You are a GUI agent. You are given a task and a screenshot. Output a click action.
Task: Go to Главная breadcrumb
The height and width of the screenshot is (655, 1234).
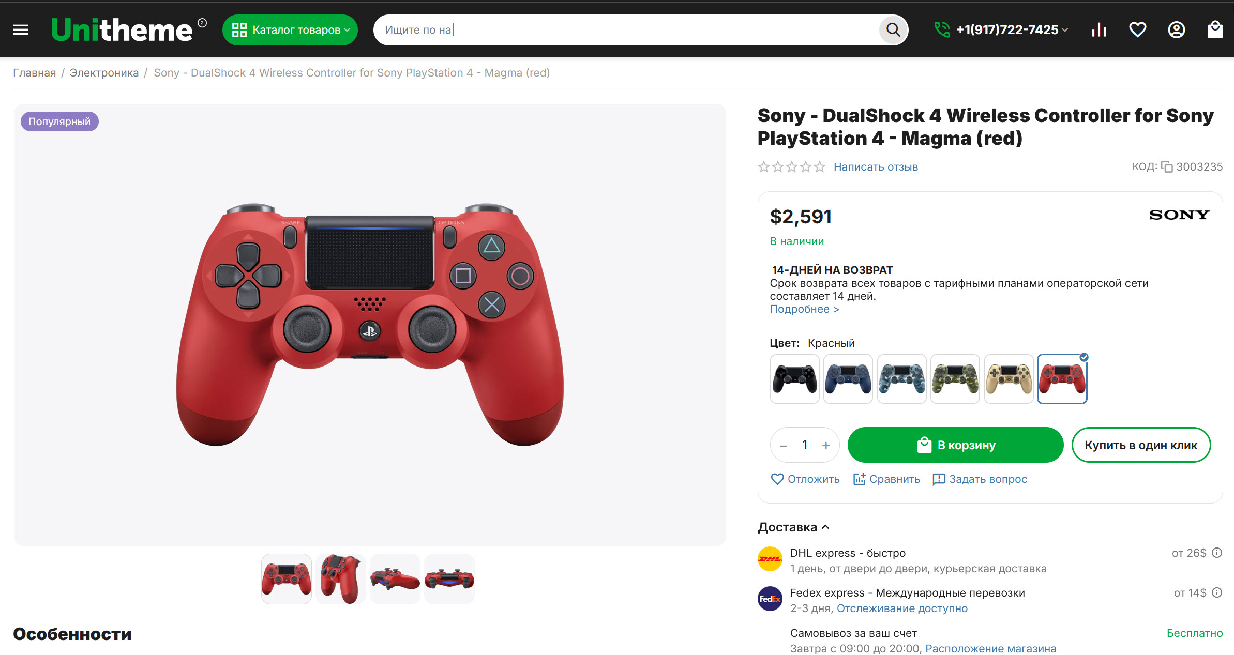(x=34, y=73)
